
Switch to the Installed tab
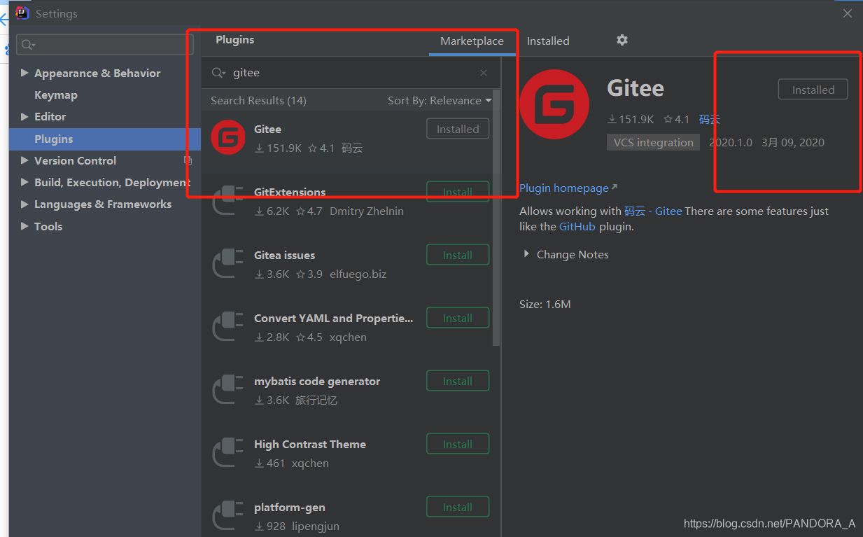548,41
